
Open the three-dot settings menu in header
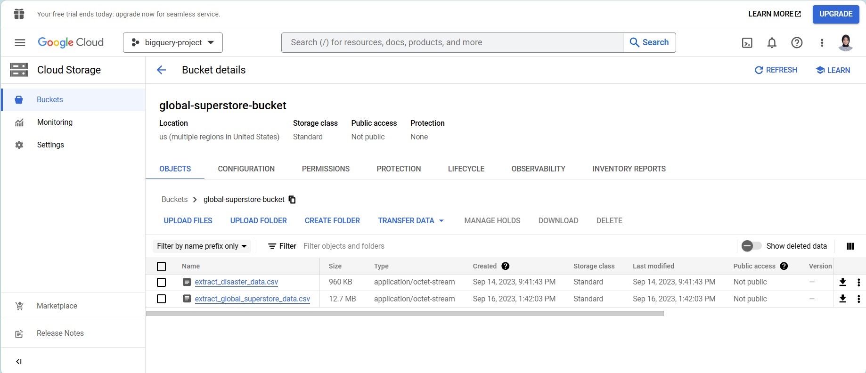point(822,43)
